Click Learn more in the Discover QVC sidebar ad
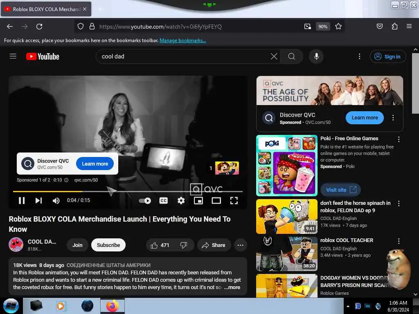The height and width of the screenshot is (314, 419). click(x=365, y=118)
